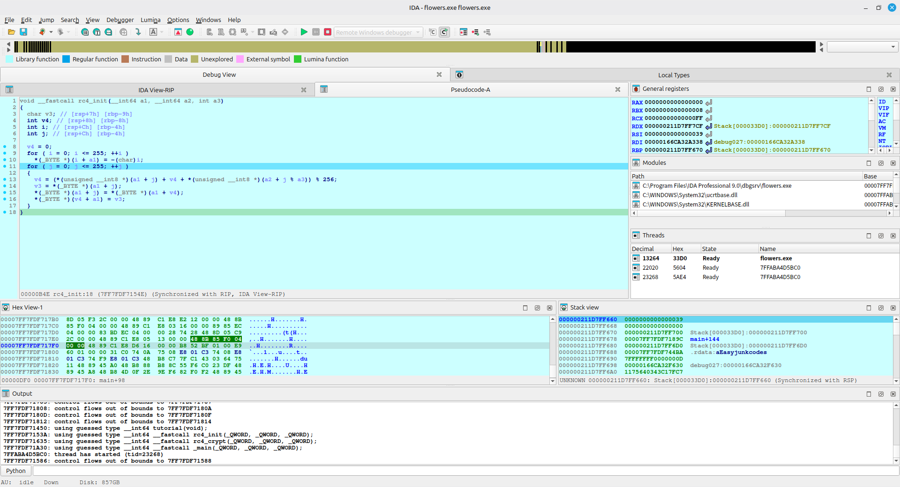The width and height of the screenshot is (900, 487).
Task: Click RAX register jump arrow icon
Action: (x=709, y=102)
